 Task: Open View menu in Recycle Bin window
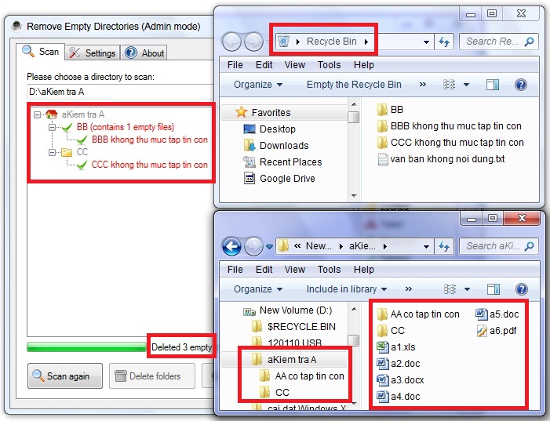295,65
